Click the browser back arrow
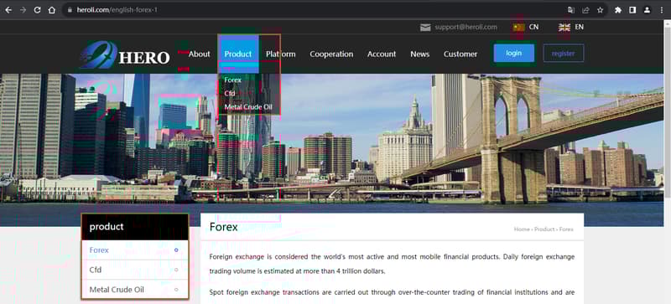Screen dimensions: 671x304 pyautogui.click(x=8, y=10)
